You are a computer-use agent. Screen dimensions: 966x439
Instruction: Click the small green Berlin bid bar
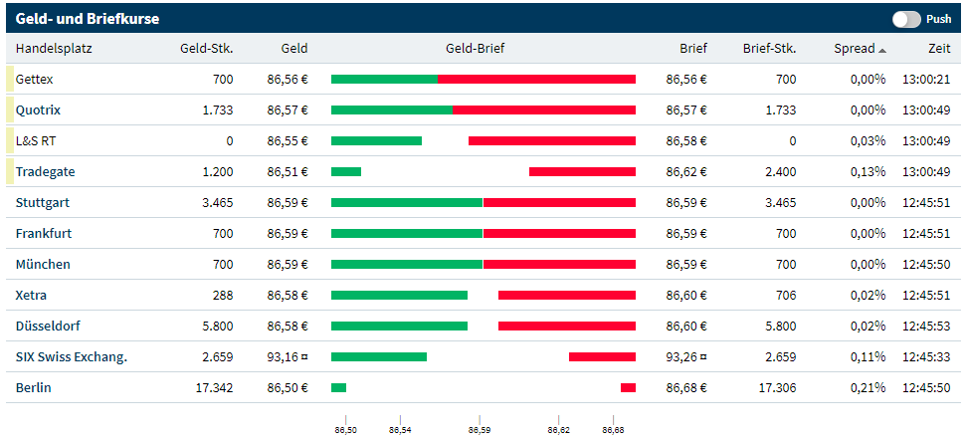click(x=338, y=387)
